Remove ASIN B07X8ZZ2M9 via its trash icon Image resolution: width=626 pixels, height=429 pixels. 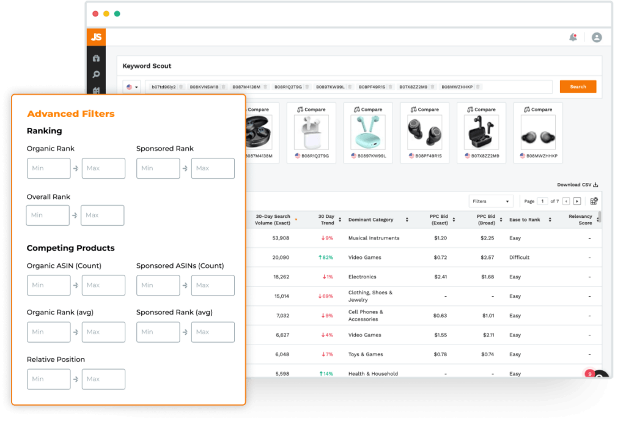point(432,87)
